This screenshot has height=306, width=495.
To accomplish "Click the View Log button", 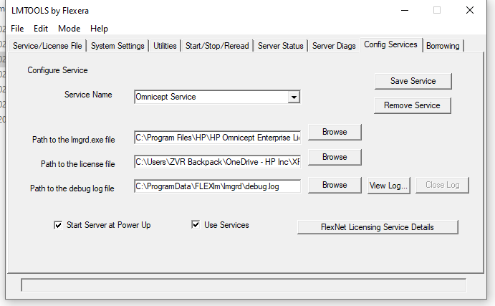I will click(388, 186).
